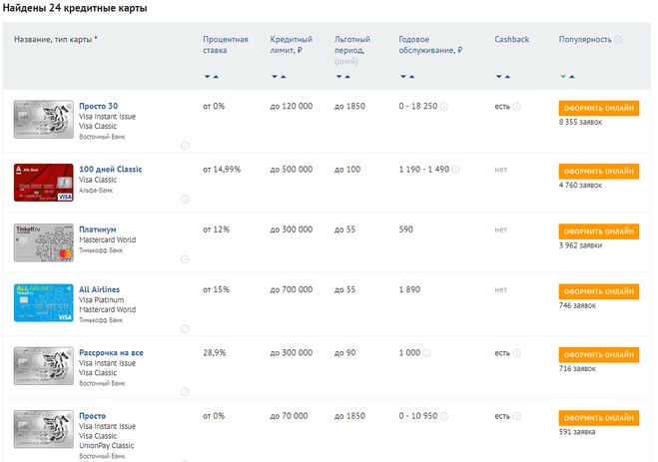Viewport: 658px width, 462px height.
Task: Click the Годовое обслуживание column header
Action: 430,45
